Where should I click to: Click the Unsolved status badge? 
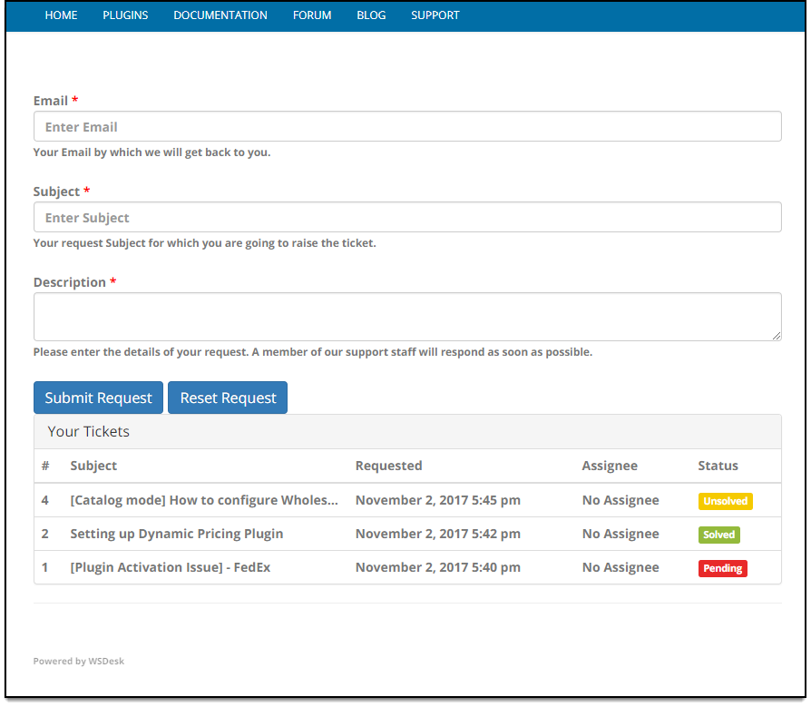[x=725, y=500]
